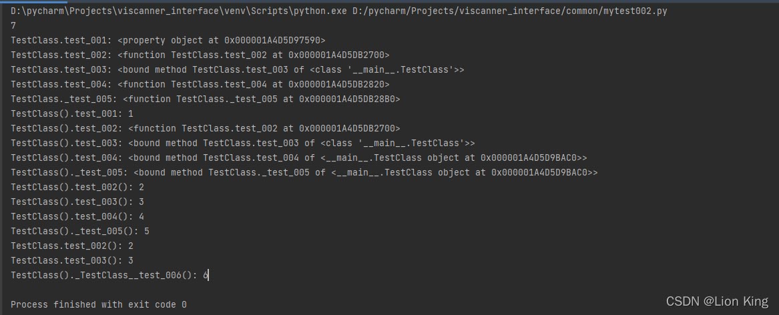Click the TestClass().test_003(): 3 result line

tap(77, 202)
